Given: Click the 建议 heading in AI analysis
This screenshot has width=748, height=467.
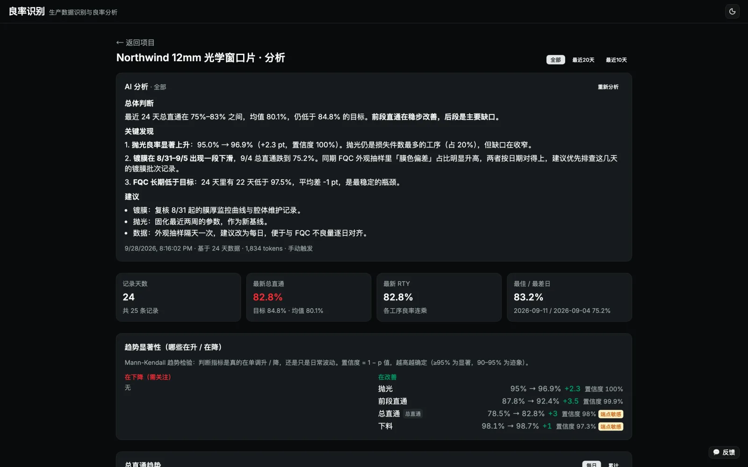Looking at the screenshot, I should click(x=132, y=197).
